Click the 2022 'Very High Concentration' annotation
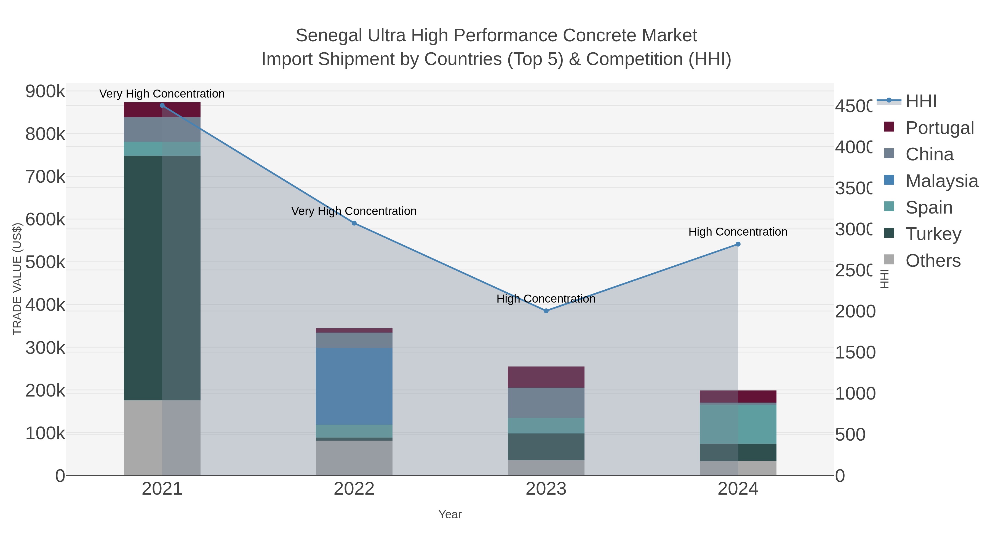This screenshot has height=558, width=993. coord(354,211)
